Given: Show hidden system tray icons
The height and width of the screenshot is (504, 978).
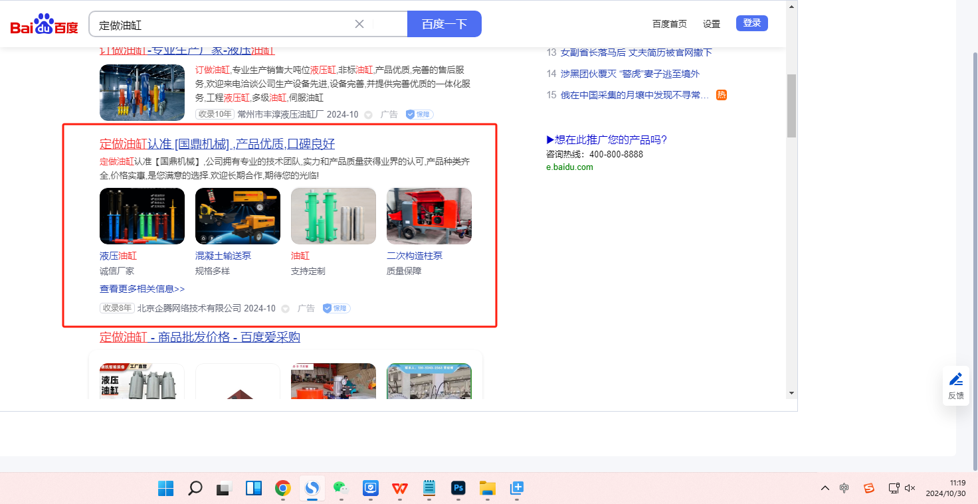Looking at the screenshot, I should pyautogui.click(x=825, y=488).
